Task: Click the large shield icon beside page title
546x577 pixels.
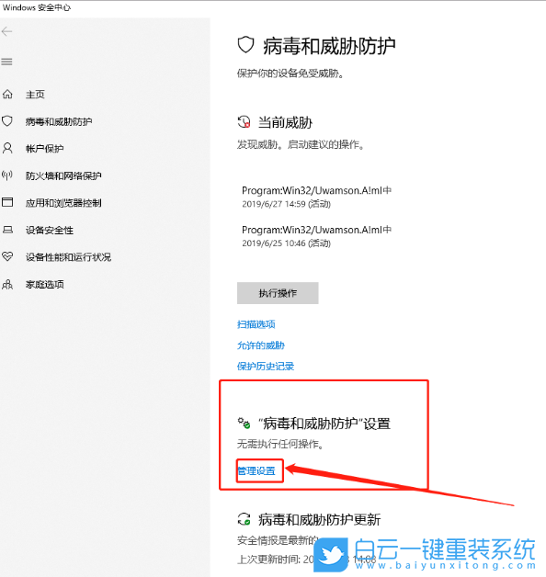Action: 245,45
